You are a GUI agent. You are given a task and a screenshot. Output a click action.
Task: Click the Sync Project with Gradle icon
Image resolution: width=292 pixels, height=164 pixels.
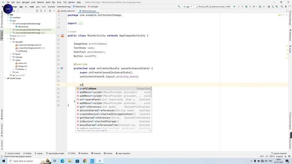coord(269,6)
